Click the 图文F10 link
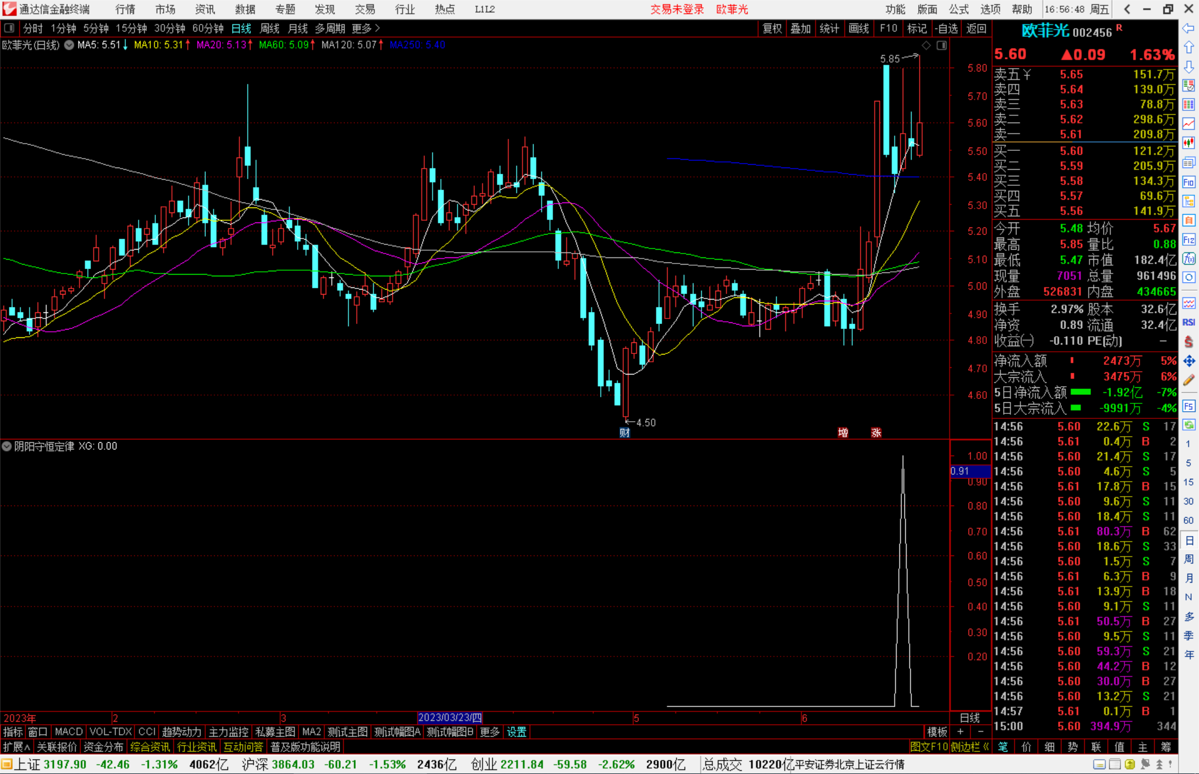1199x774 pixels. (x=929, y=747)
